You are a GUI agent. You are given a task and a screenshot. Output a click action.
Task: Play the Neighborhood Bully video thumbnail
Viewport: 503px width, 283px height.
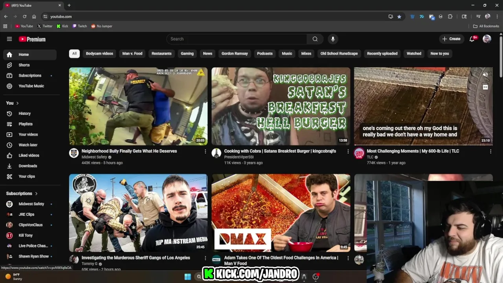point(138,106)
